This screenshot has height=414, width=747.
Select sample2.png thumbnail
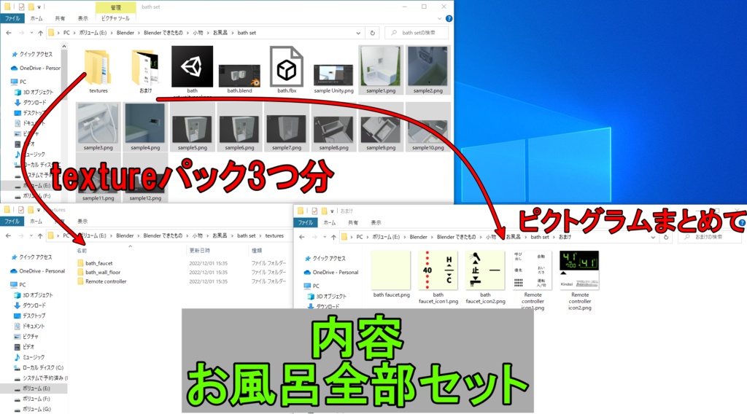tap(427, 66)
